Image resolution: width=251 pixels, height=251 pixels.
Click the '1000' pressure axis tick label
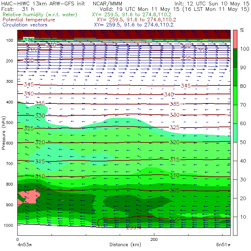click(x=8, y=225)
